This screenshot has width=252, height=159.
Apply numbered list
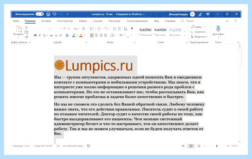[x=99, y=29]
